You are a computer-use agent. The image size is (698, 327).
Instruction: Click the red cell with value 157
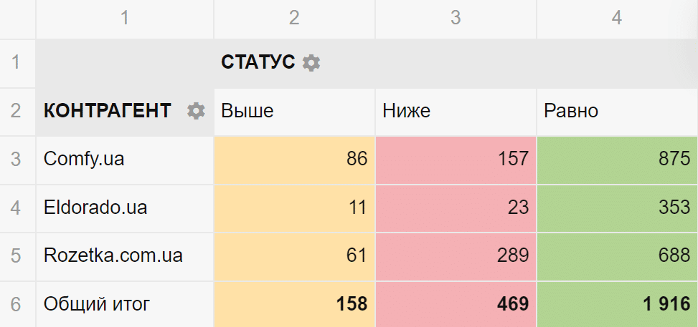click(456, 159)
